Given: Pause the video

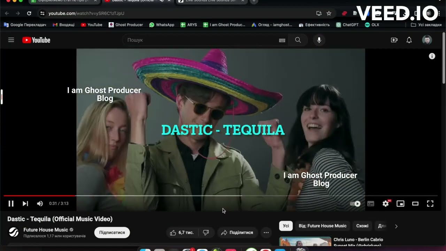Looking at the screenshot, I should pyautogui.click(x=11, y=204).
